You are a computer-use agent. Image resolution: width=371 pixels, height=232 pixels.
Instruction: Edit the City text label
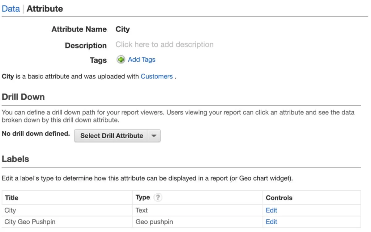[x=271, y=210]
